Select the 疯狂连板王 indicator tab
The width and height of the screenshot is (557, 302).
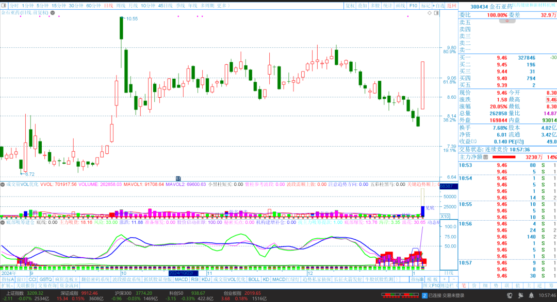(67, 279)
